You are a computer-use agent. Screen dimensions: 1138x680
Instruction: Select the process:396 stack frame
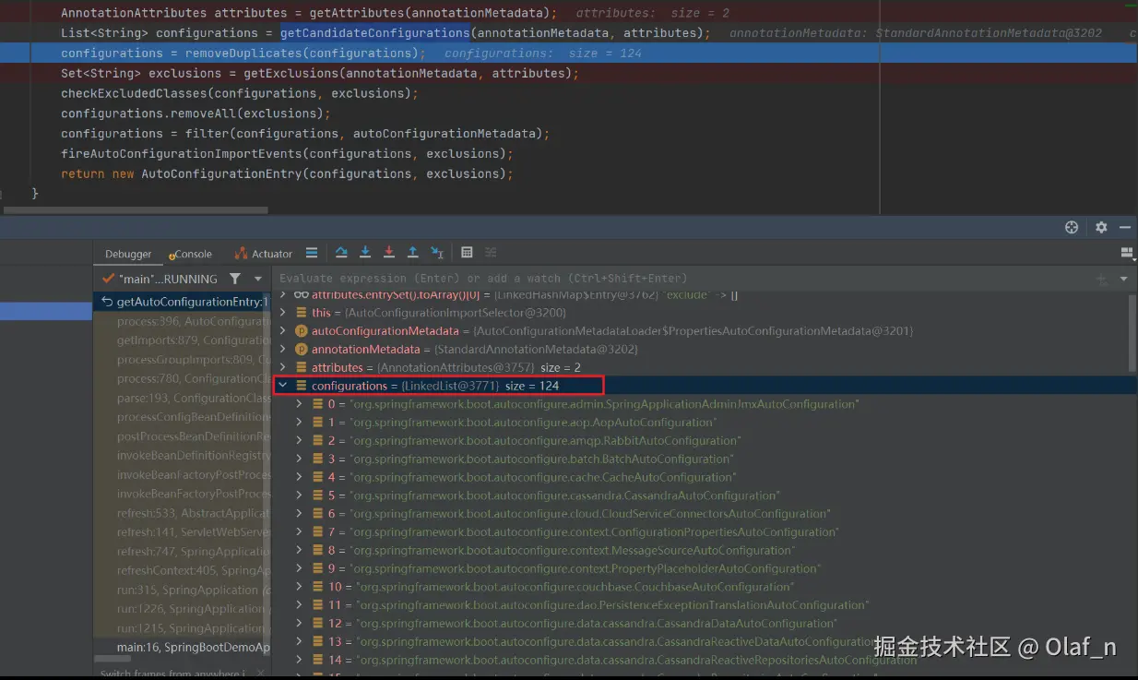182,322
